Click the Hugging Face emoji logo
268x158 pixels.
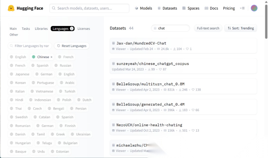[11, 8]
